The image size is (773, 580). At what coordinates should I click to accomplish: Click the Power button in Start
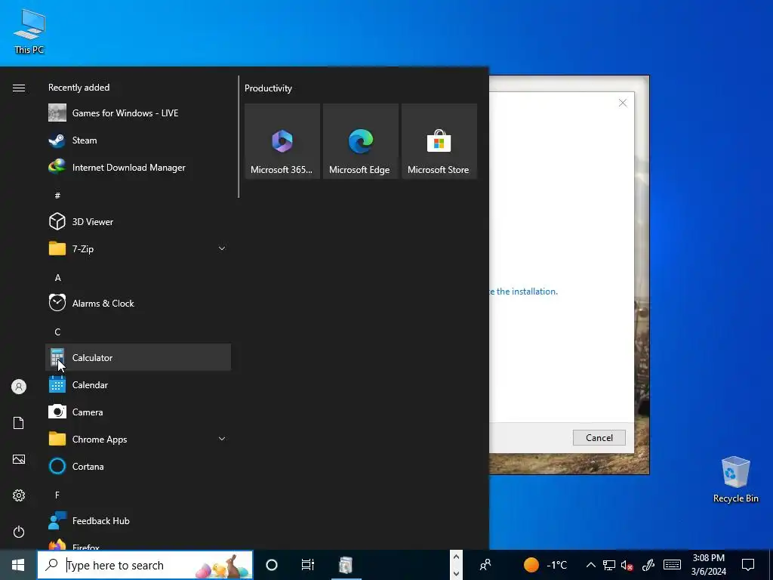[19, 532]
